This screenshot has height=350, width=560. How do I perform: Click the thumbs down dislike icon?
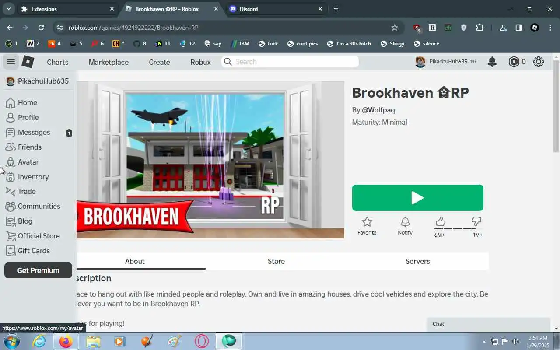click(x=476, y=221)
